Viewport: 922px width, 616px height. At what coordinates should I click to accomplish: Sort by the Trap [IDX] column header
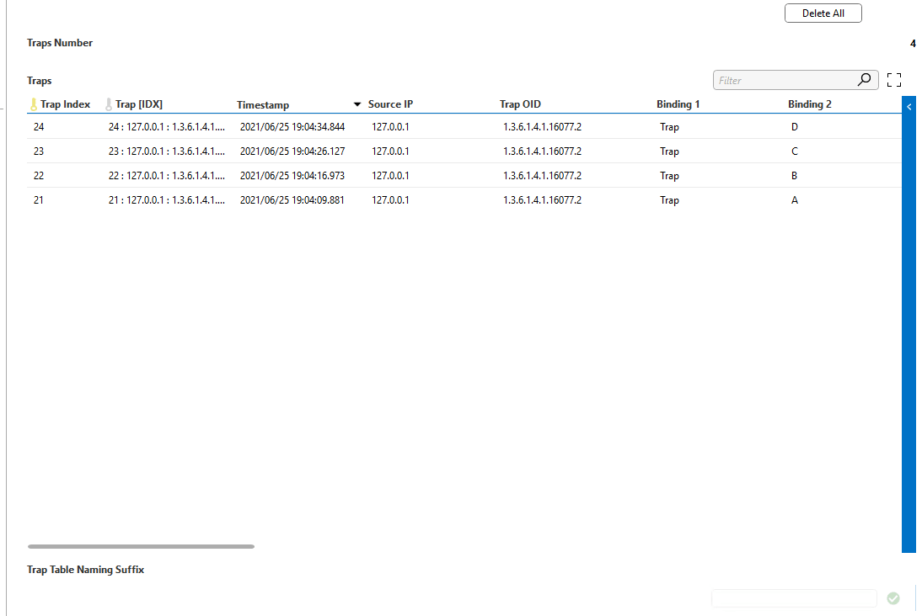point(139,104)
